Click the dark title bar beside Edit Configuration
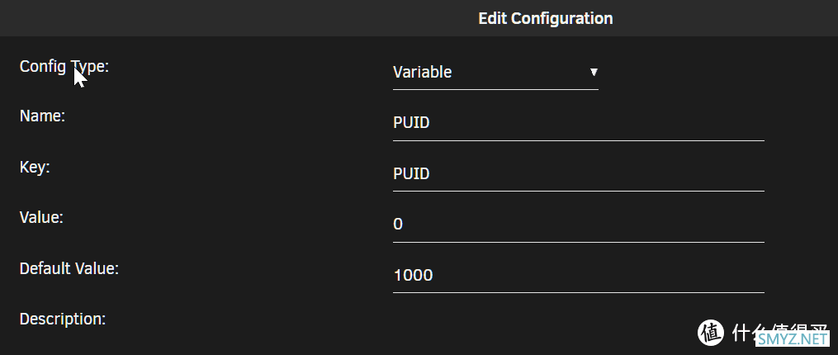The width and height of the screenshot is (838, 355). 235,18
